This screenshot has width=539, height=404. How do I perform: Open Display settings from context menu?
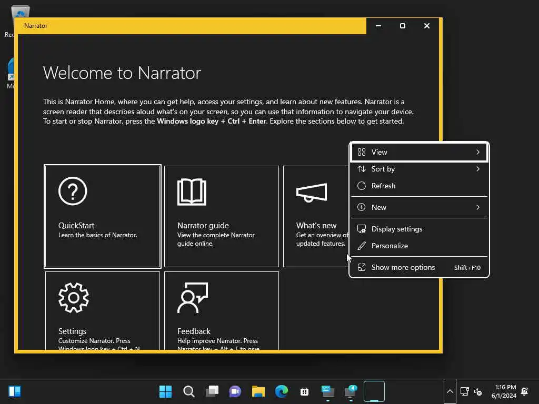pos(419,229)
